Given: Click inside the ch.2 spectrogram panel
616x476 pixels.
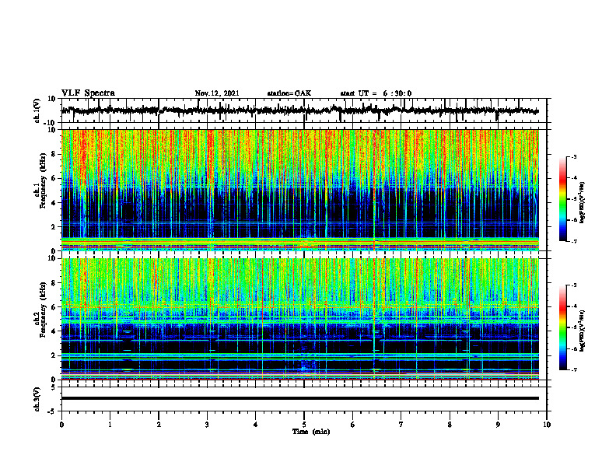Looking at the screenshot, I should click(299, 319).
